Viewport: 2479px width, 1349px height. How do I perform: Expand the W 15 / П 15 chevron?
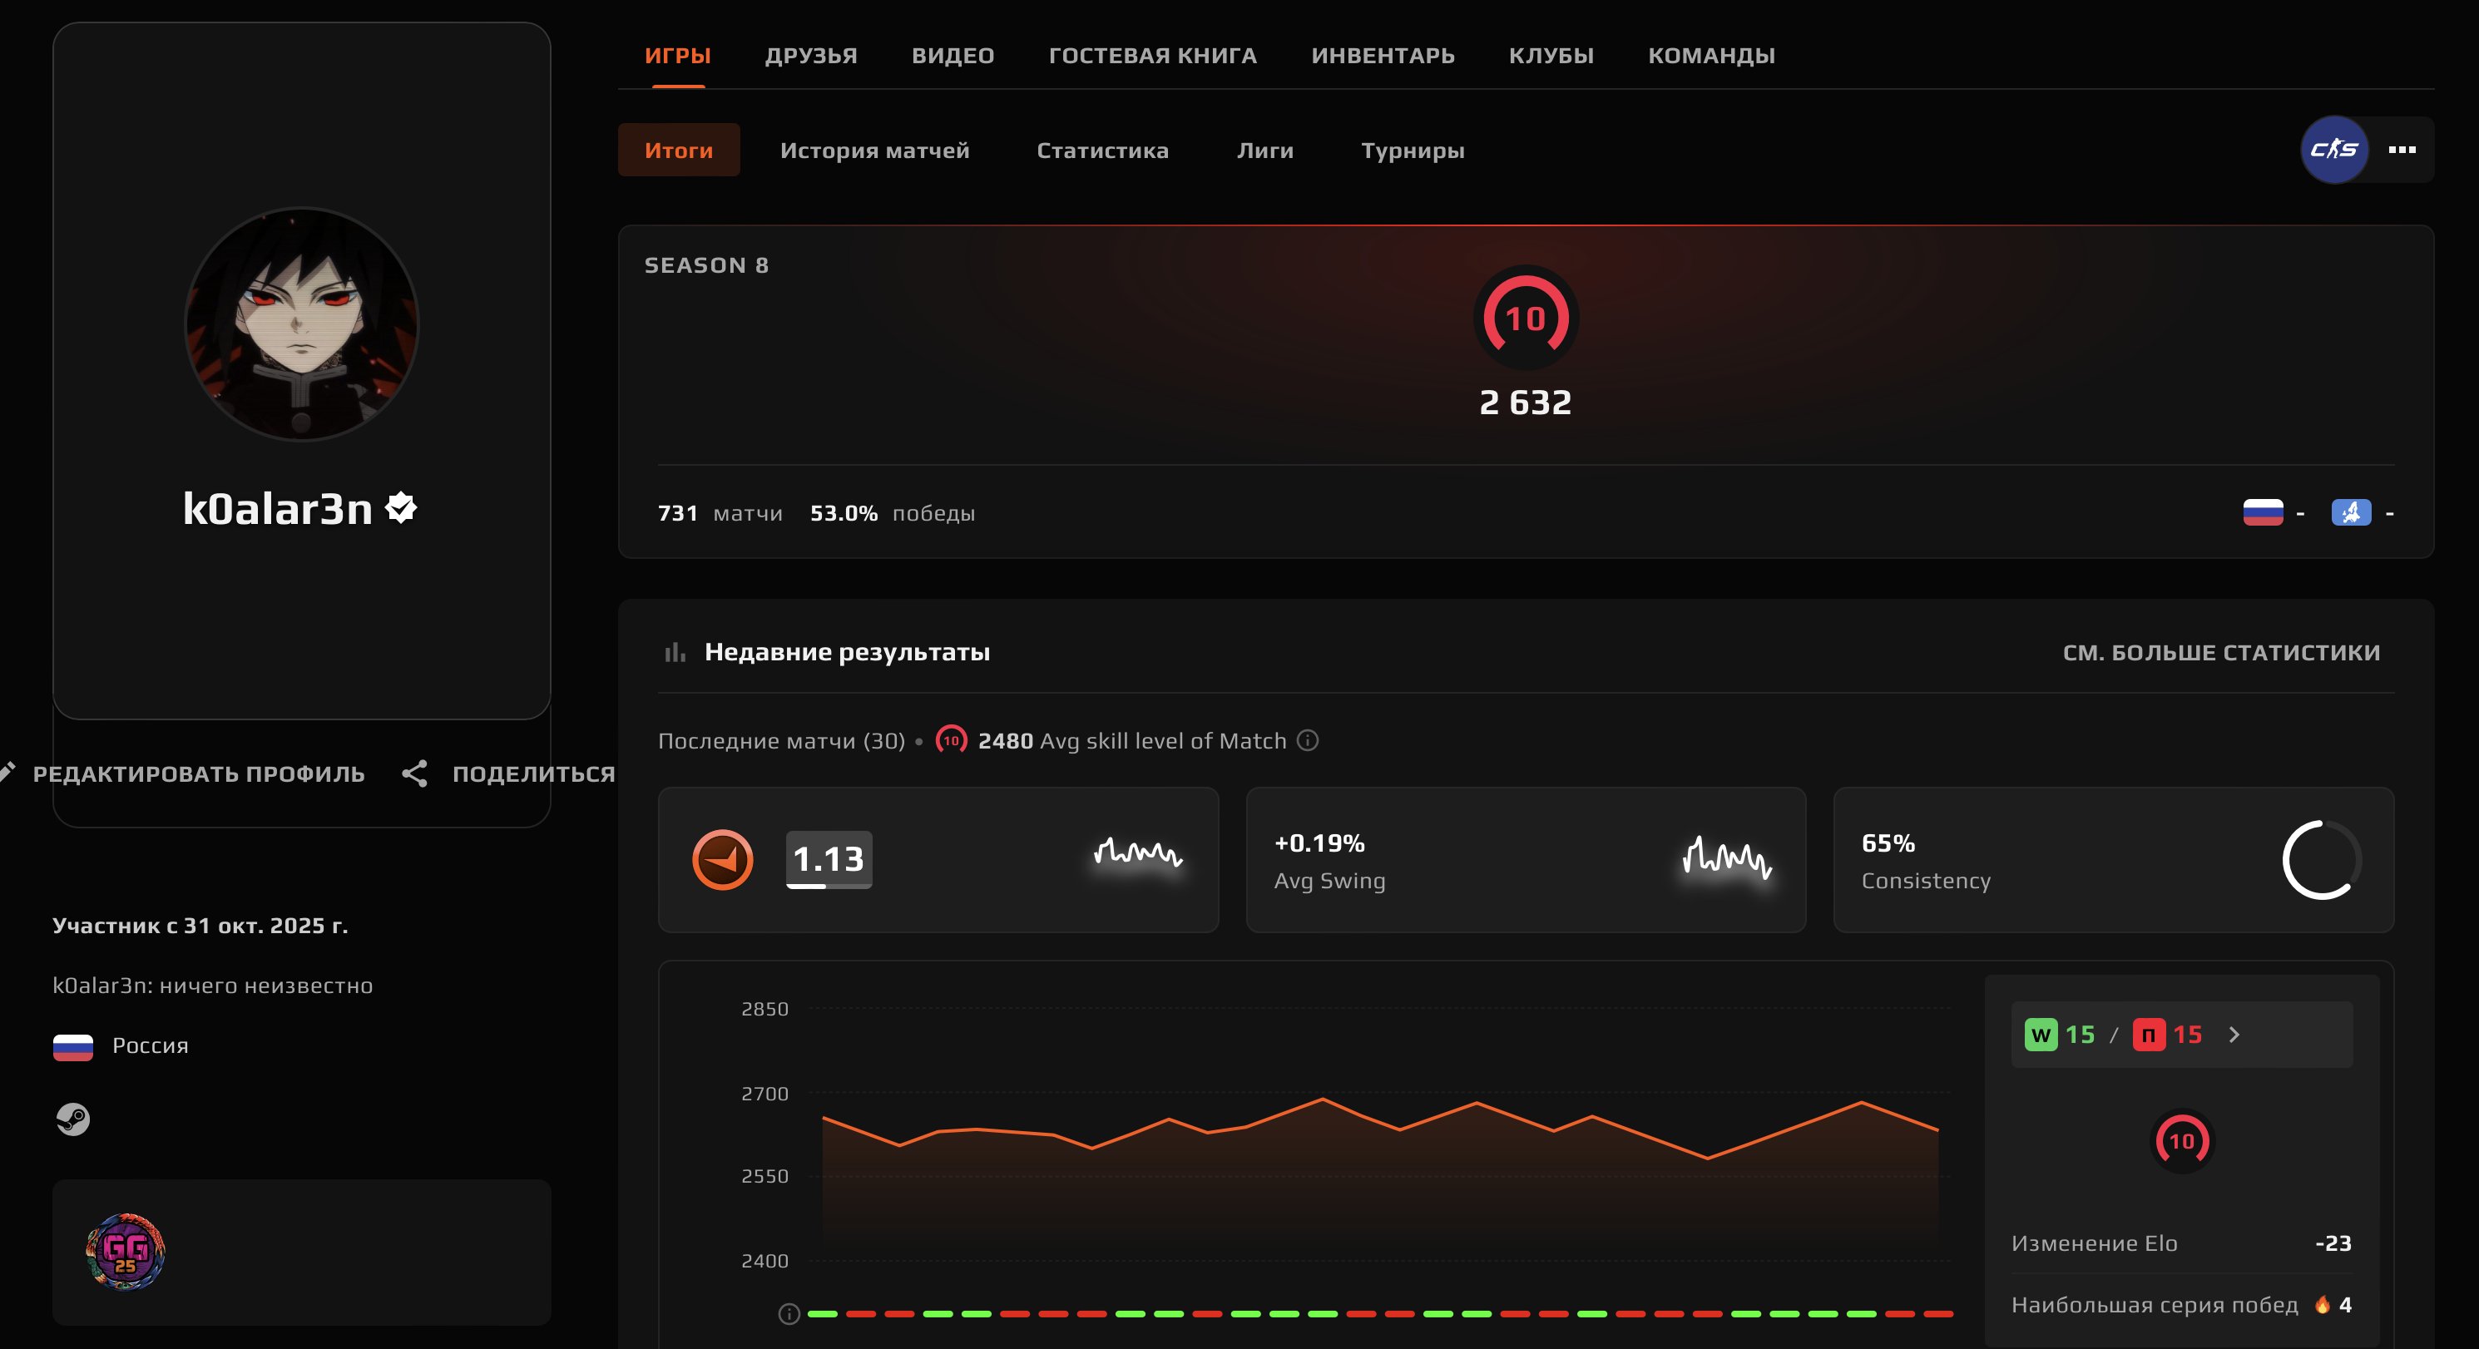tap(2234, 1035)
